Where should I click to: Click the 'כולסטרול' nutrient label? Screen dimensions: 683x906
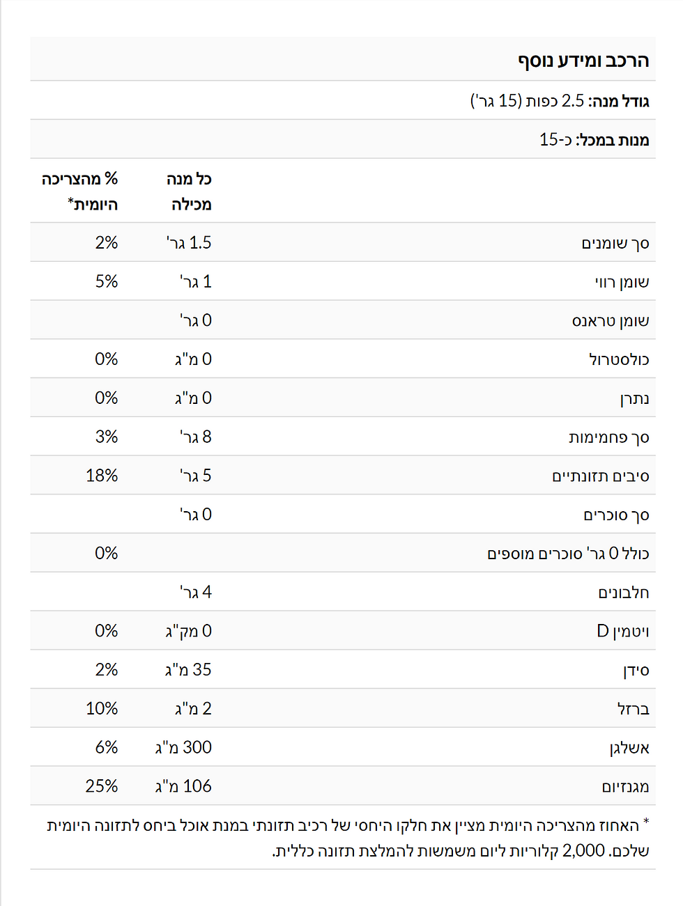point(619,359)
